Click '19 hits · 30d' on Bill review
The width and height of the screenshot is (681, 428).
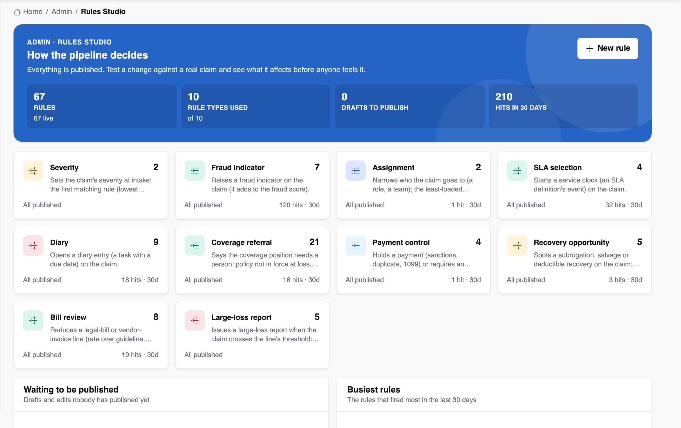coord(140,355)
